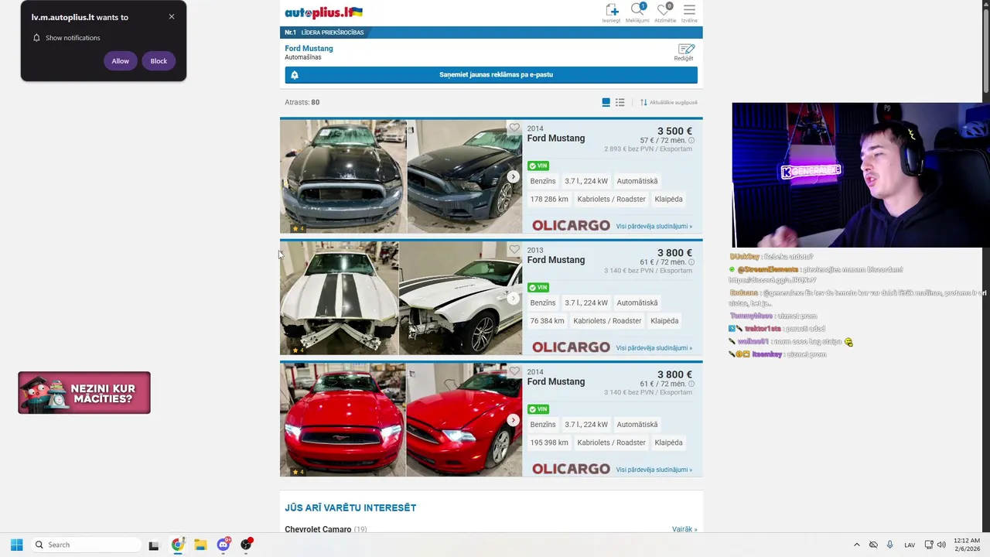990x557 pixels.
Task: Open the 2014 Ford Mustang 3 500 € title
Action: [555, 138]
